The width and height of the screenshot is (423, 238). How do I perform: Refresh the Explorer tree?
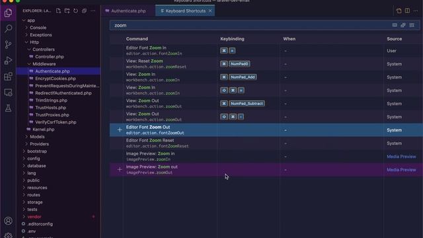click(x=75, y=11)
